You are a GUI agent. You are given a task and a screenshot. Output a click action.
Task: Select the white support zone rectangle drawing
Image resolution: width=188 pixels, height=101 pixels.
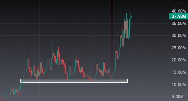(x=74, y=81)
